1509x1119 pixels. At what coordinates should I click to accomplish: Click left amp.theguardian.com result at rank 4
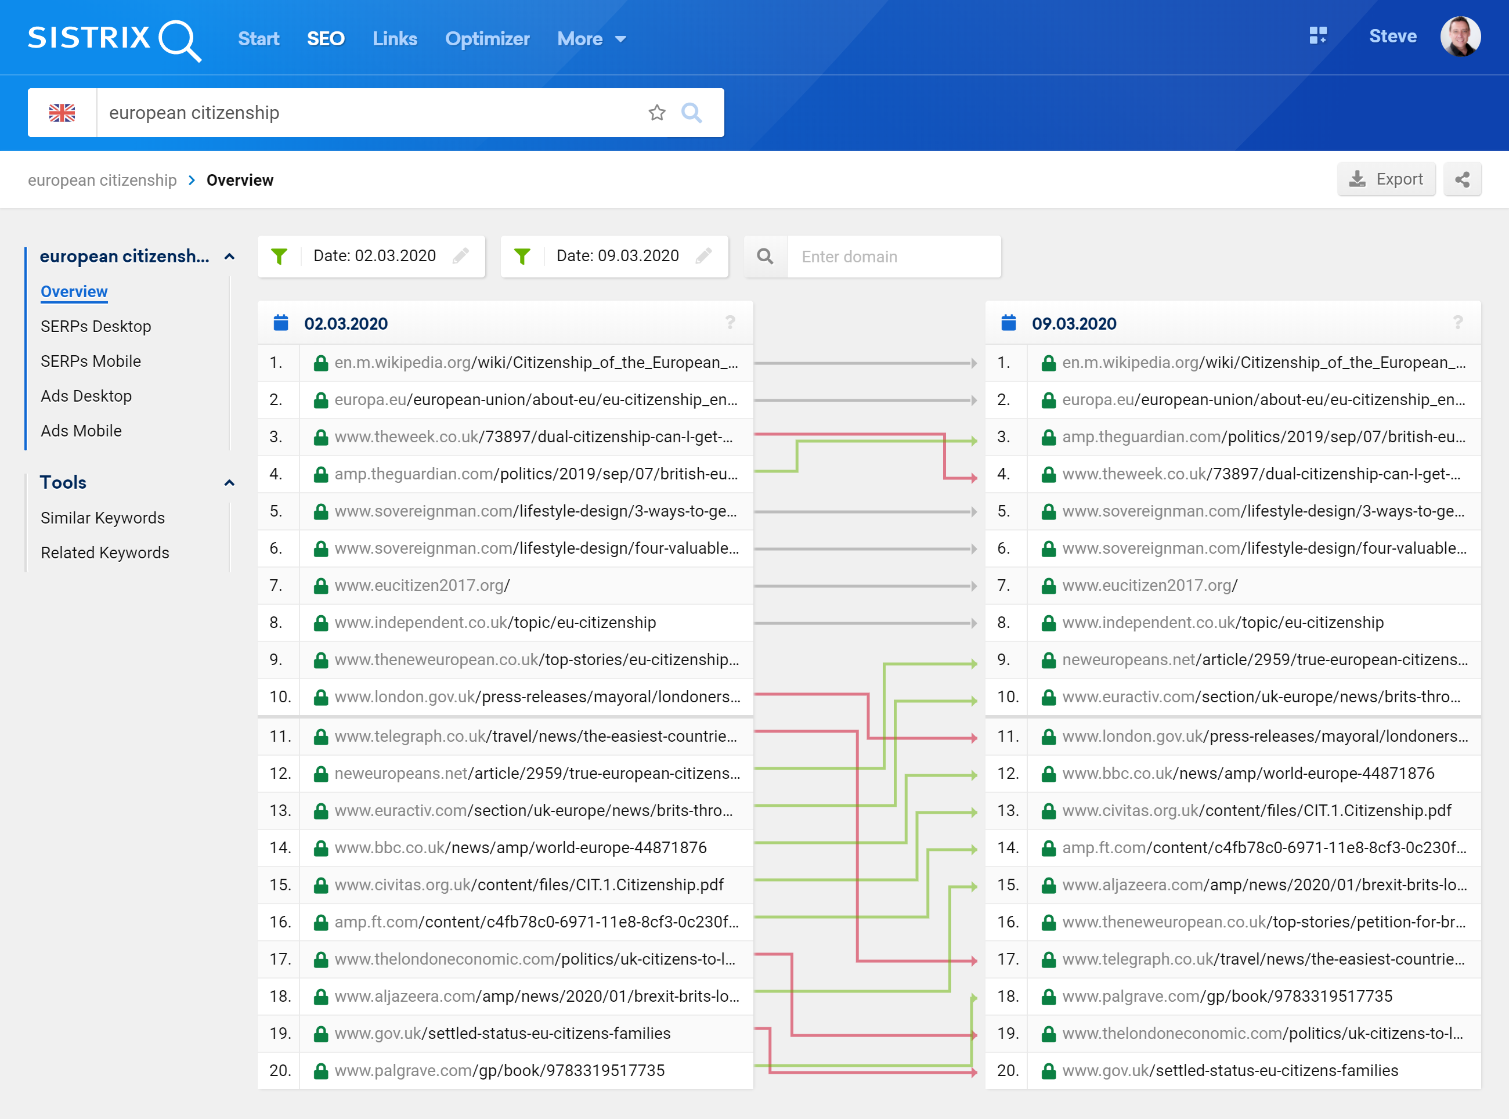(x=536, y=474)
